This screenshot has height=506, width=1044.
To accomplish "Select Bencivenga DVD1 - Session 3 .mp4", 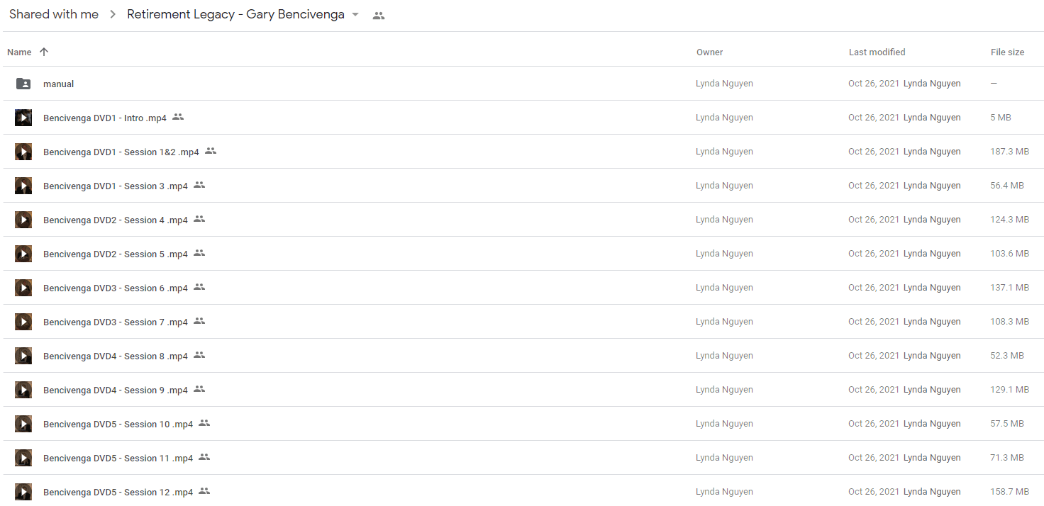I will pos(116,186).
